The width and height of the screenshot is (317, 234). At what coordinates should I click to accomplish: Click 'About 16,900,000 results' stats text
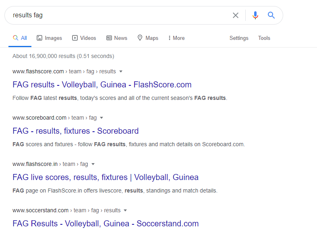pos(63,56)
